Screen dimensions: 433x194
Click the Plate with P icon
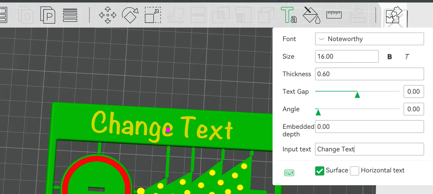[48, 15]
